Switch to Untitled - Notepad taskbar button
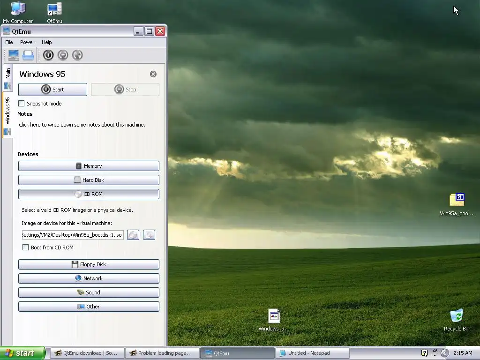This screenshot has width=480, height=360. [312, 353]
